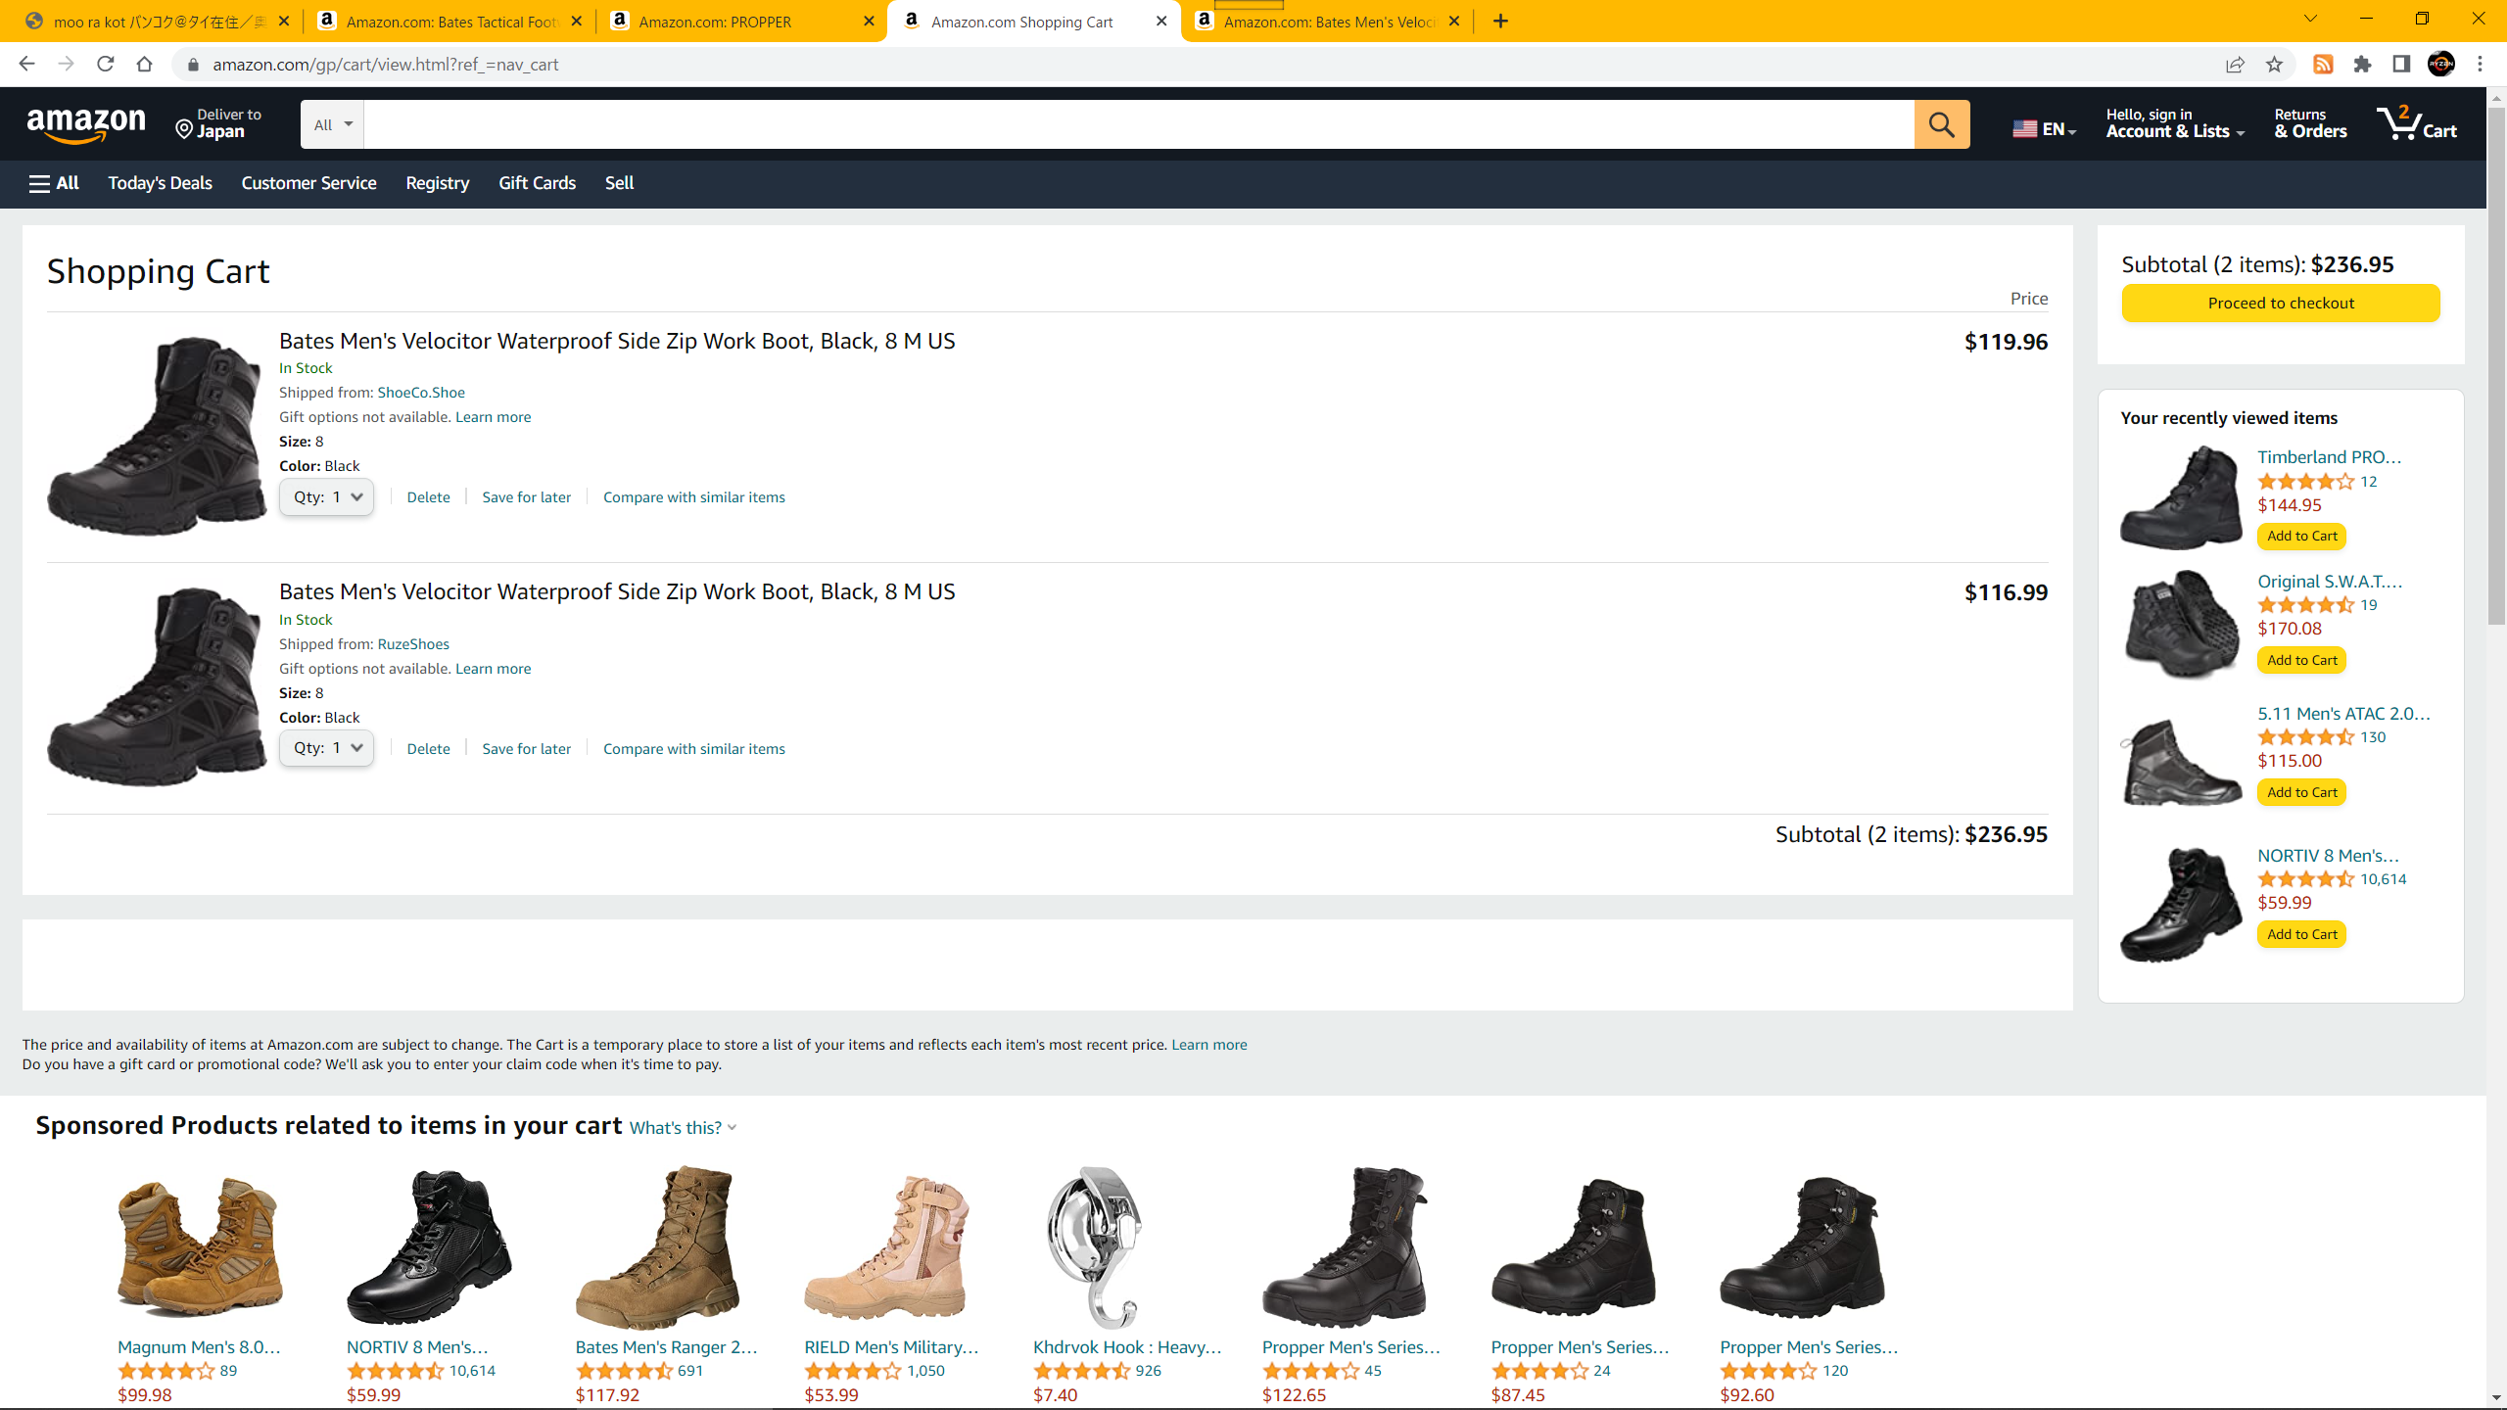Open Gift Cards in nav bar

coord(537,183)
